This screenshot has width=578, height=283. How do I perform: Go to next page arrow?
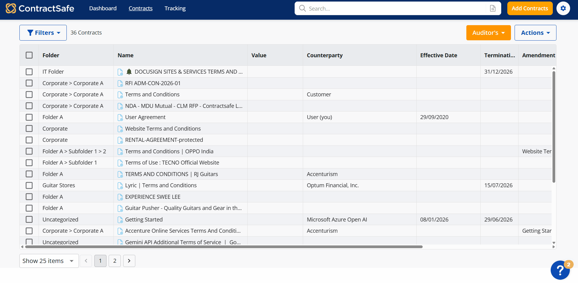point(129,261)
